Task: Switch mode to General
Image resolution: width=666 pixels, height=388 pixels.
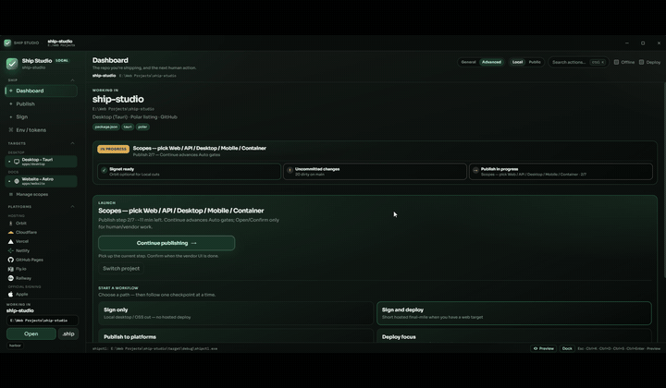Action: pos(468,62)
